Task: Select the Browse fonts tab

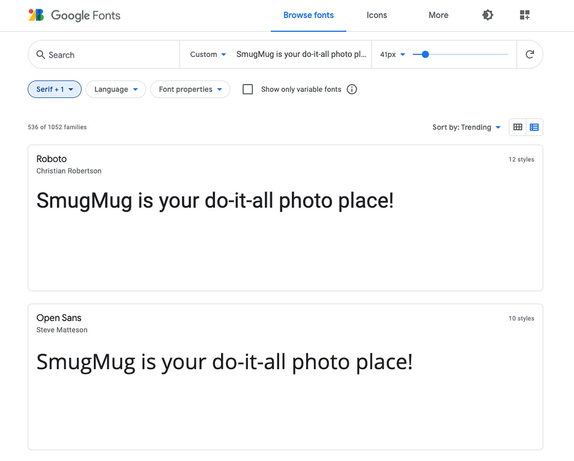Action: pyautogui.click(x=309, y=16)
